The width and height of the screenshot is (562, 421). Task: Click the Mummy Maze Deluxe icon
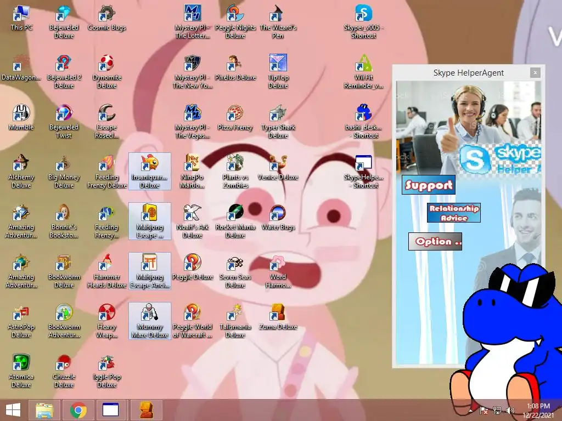149,321
